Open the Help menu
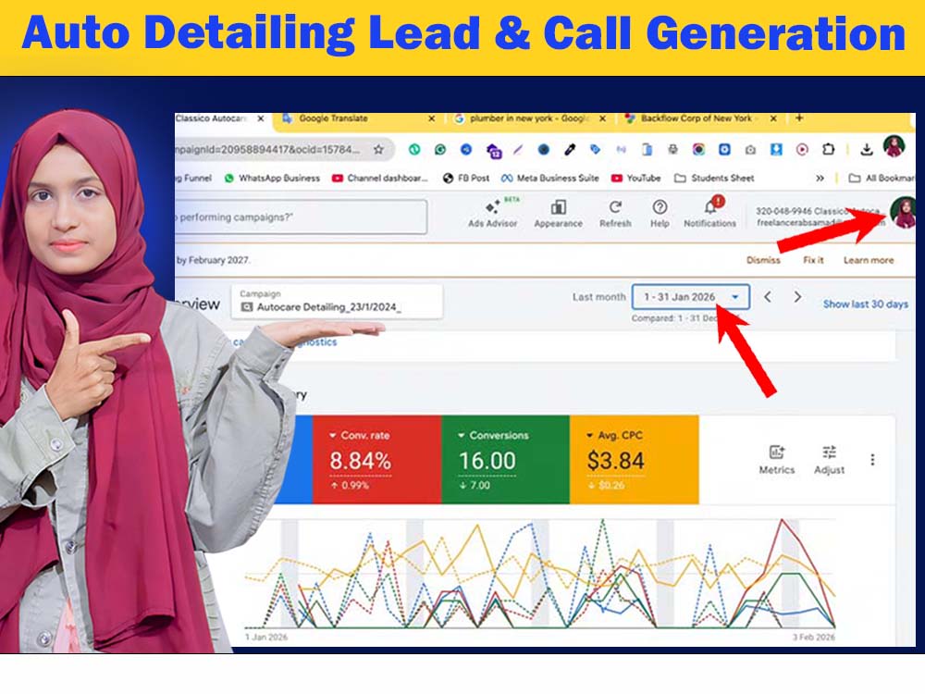The image size is (925, 694). 660,214
